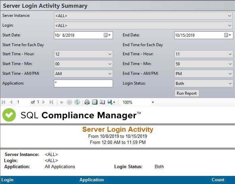Open the zoom level 100% dropdown

[153, 102]
